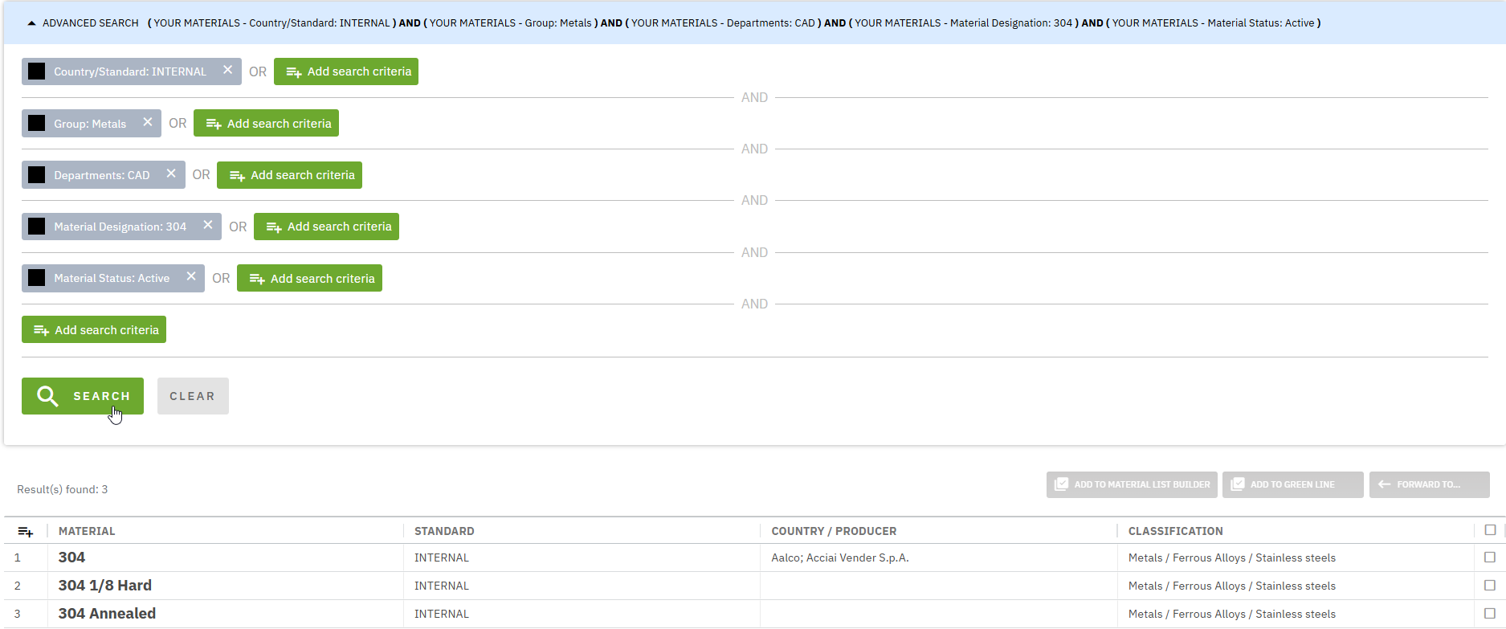Viewport: 1506px width, 629px height.
Task: Check the 304 Annealed row checkbox
Action: click(1490, 614)
